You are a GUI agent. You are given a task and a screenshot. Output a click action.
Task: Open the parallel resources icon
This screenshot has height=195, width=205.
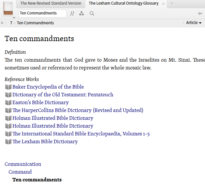pyautogui.click(x=72, y=13)
